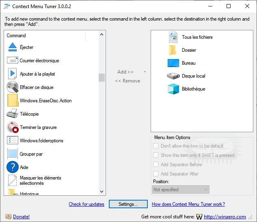The width and height of the screenshot is (257, 222).
Task: Click the Add >> button
Action: [125, 72]
